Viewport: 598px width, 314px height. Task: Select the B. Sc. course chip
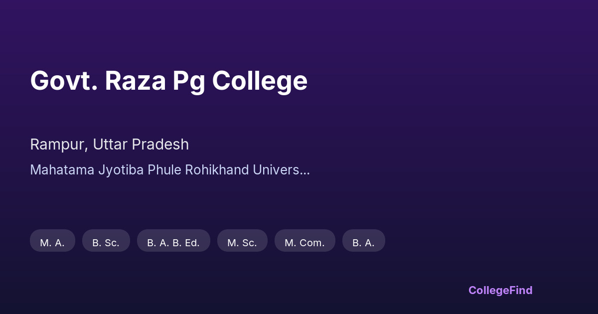(x=106, y=243)
